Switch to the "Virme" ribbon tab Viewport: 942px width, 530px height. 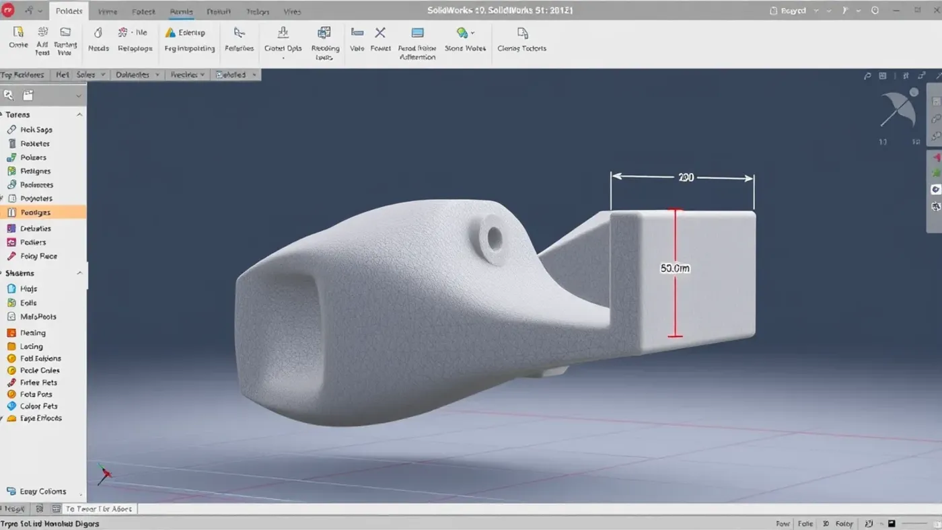pos(108,11)
